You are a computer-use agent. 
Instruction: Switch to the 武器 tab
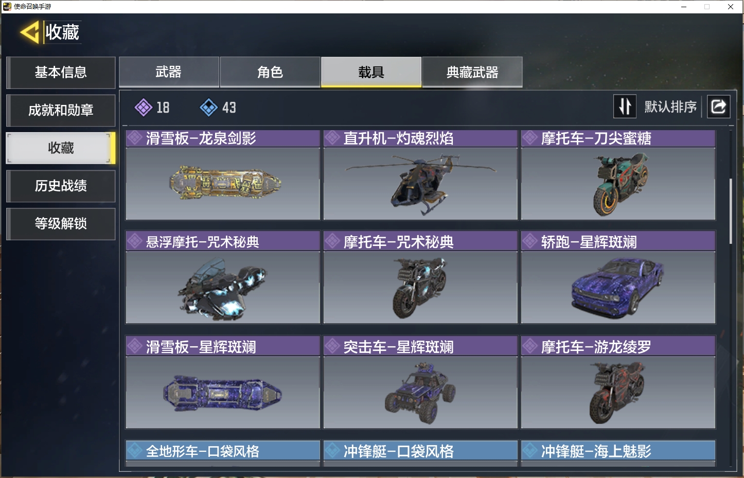point(169,72)
